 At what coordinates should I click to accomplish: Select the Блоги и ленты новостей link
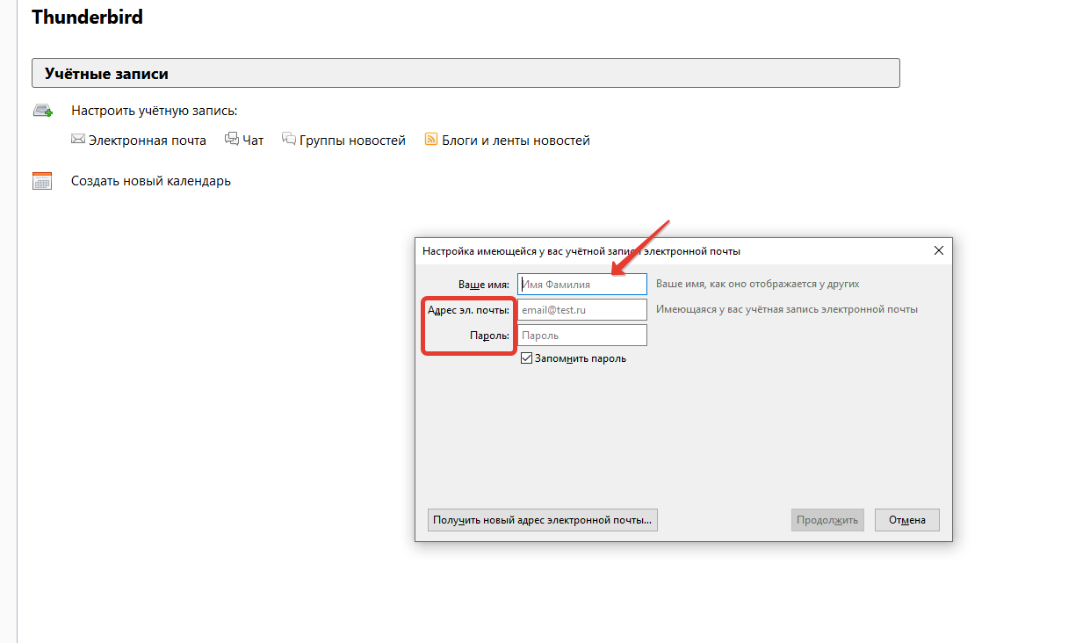(516, 141)
